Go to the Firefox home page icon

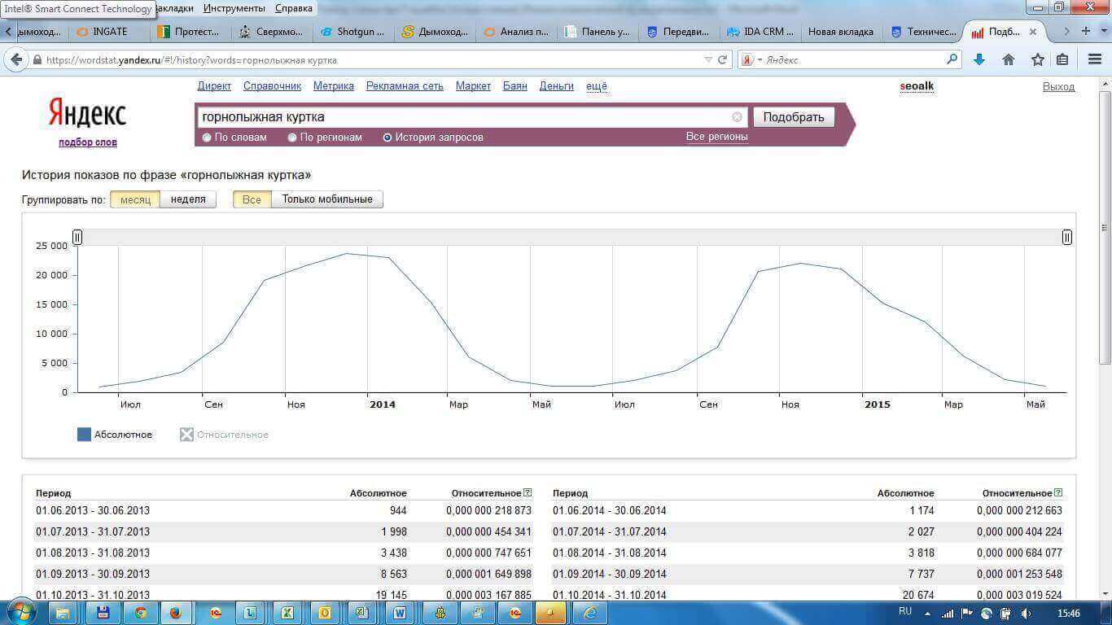click(x=1008, y=59)
